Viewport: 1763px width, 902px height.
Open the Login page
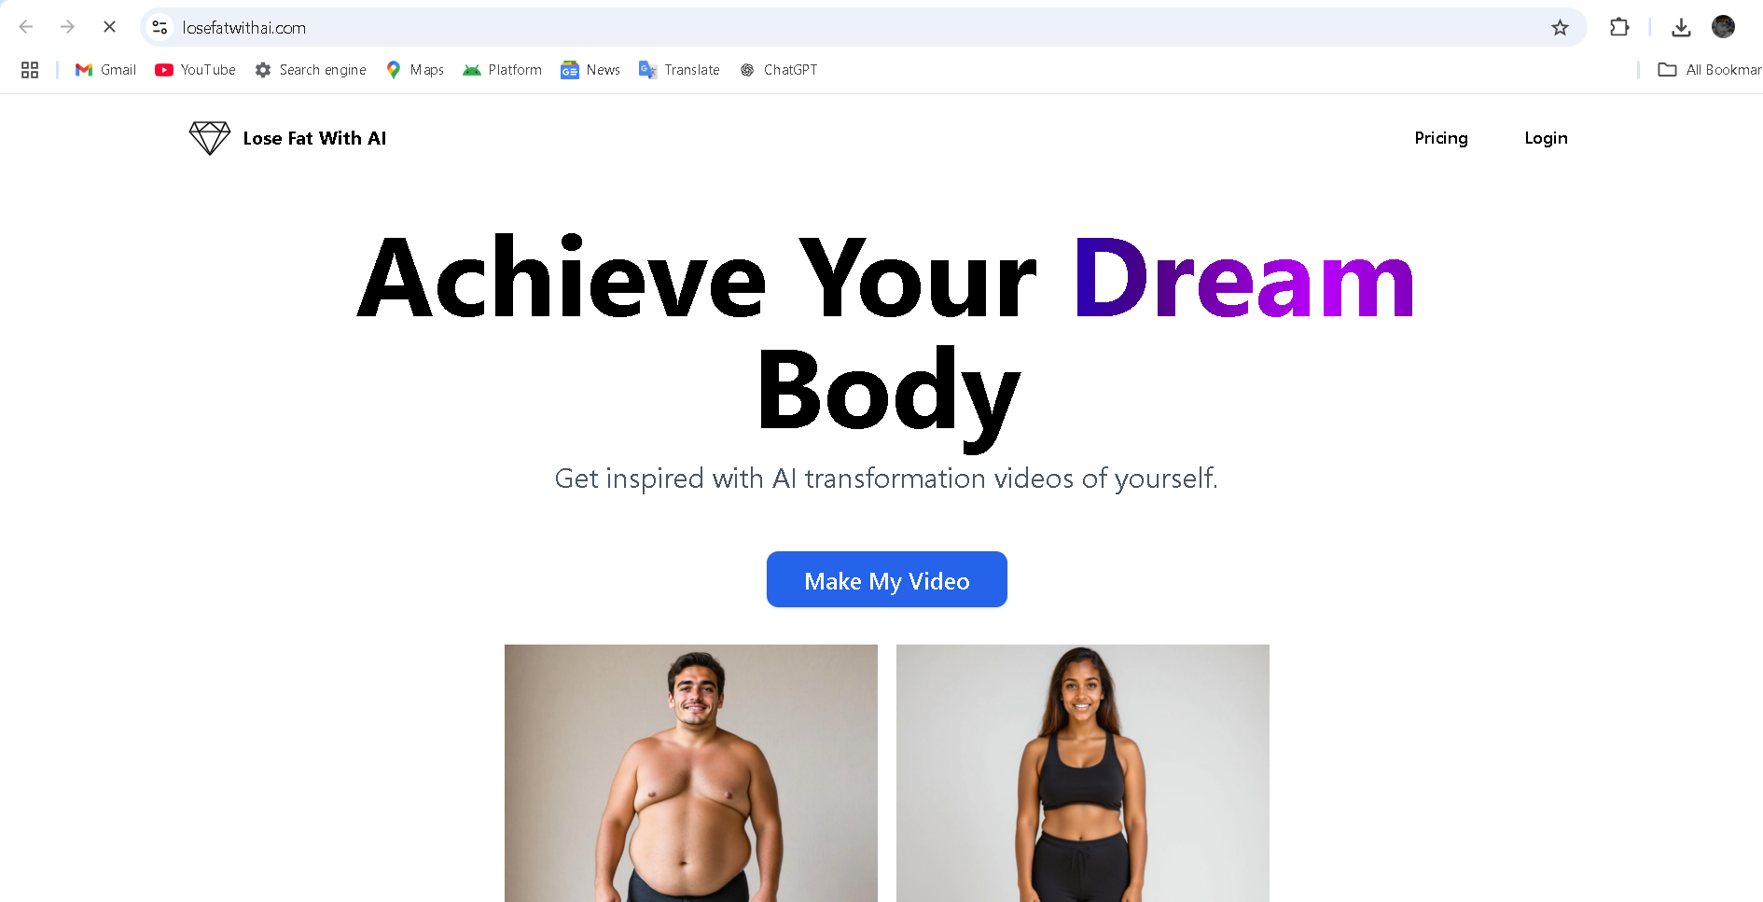pos(1546,138)
